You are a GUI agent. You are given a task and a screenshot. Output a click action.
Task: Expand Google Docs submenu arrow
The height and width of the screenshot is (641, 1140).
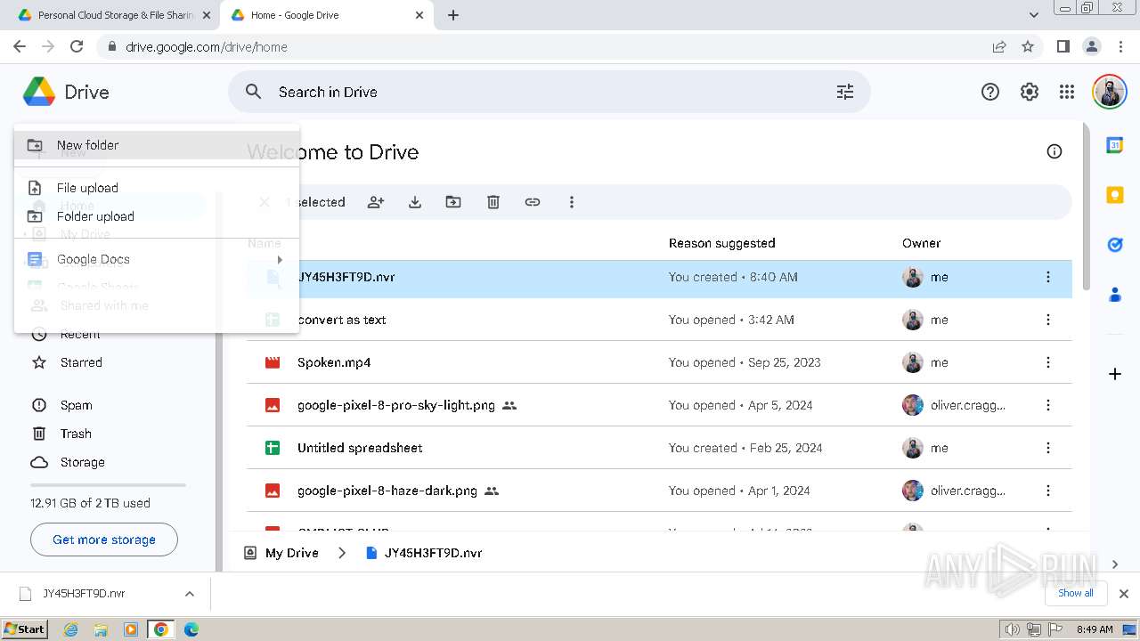(x=280, y=259)
